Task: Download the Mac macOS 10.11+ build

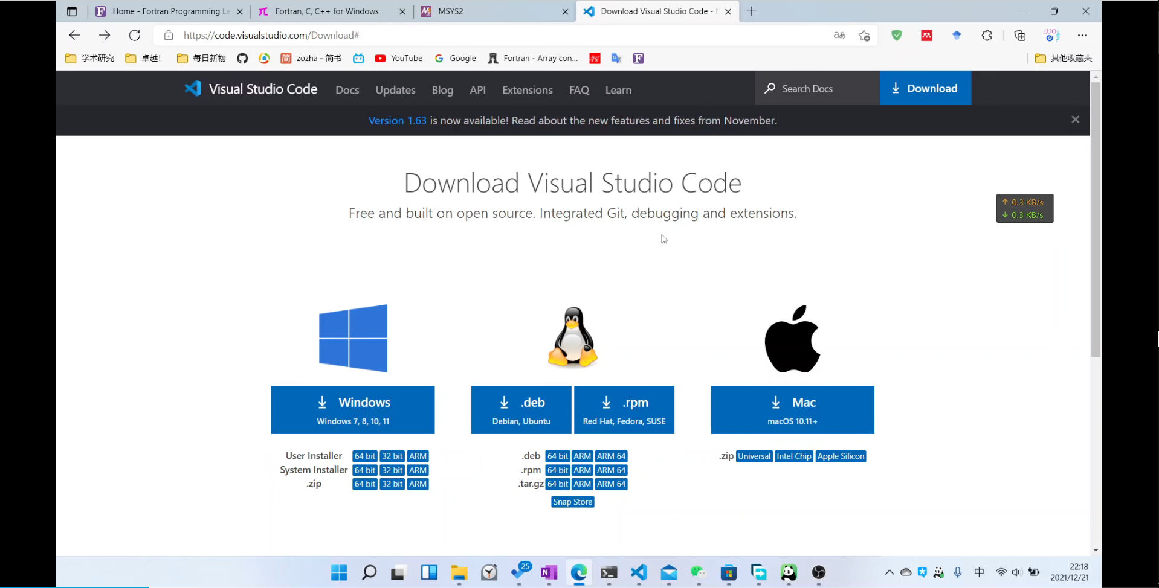Action: point(792,410)
